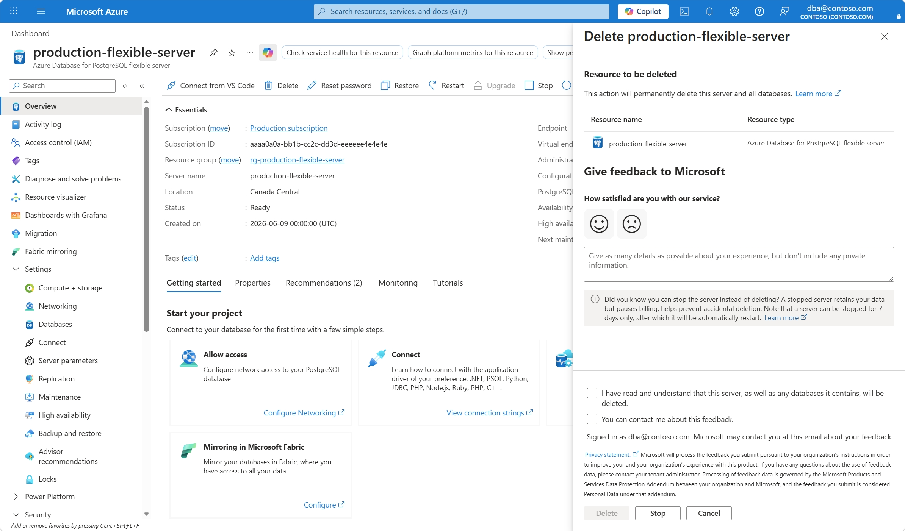Click the Stop button in delete panel
The height and width of the screenshot is (531, 905).
pyautogui.click(x=658, y=513)
